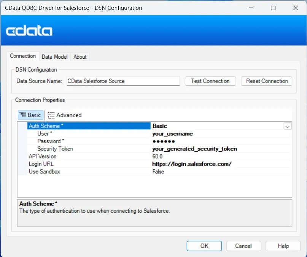Open the Auth Scheme dropdown arrow
Image resolution: width=307 pixels, height=257 pixels.
tap(288, 126)
